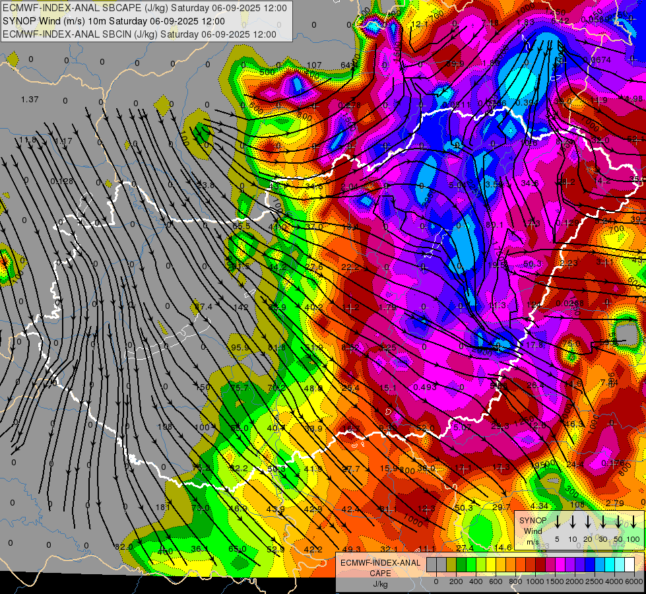Click the 6000 tick label in CAPE colorbar
Image resolution: width=646 pixels, height=594 pixels.
[635, 581]
